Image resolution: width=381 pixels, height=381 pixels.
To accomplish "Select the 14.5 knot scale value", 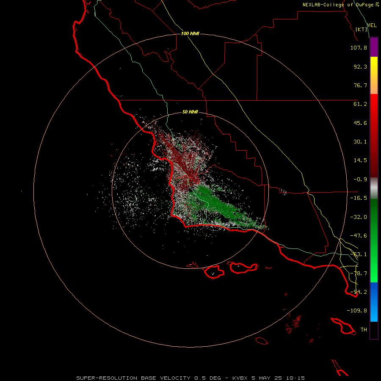I will point(360,160).
